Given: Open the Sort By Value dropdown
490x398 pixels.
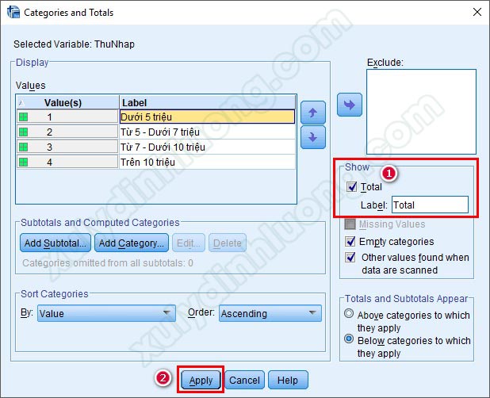Looking at the screenshot, I should (x=106, y=313).
